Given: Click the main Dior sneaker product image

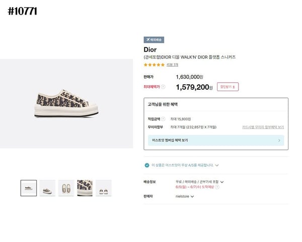Looking at the screenshot, I should click(x=66, y=103).
